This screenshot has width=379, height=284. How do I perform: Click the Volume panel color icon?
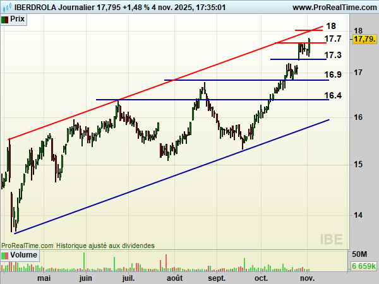pyautogui.click(x=5, y=255)
